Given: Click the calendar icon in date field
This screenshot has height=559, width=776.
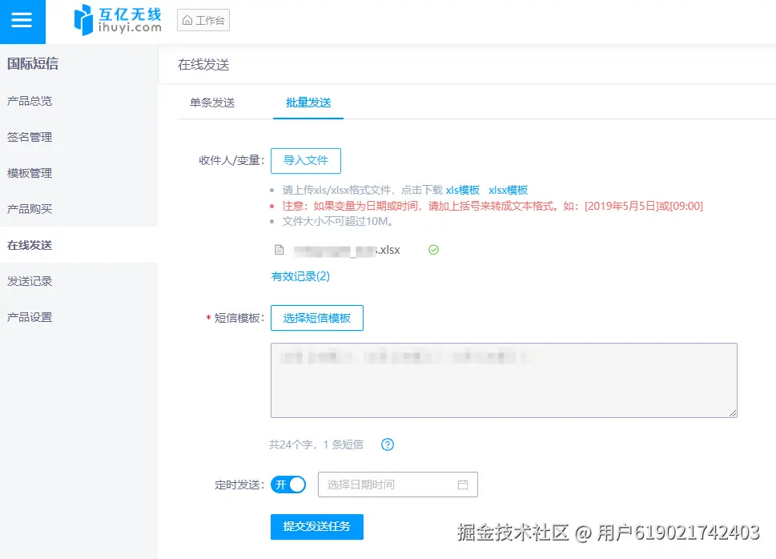Looking at the screenshot, I should (x=463, y=485).
